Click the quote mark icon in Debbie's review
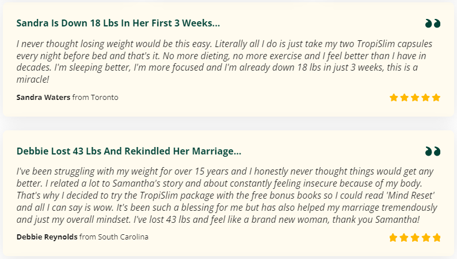 coord(433,151)
